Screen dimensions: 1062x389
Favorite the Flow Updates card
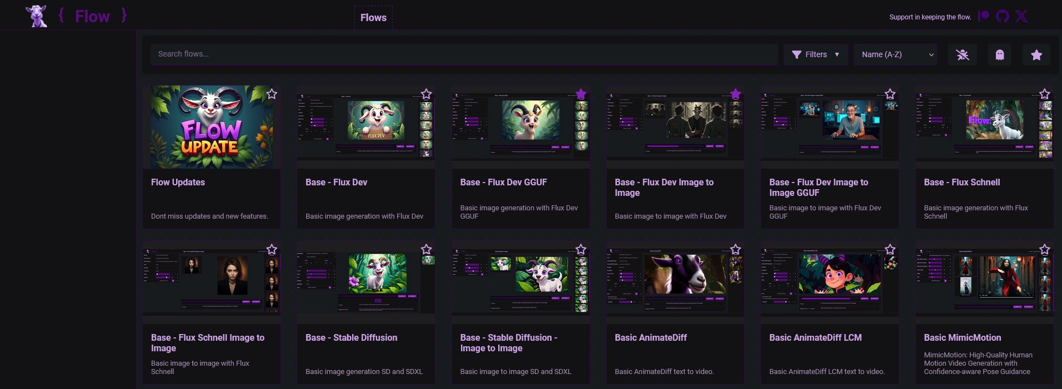click(x=272, y=94)
